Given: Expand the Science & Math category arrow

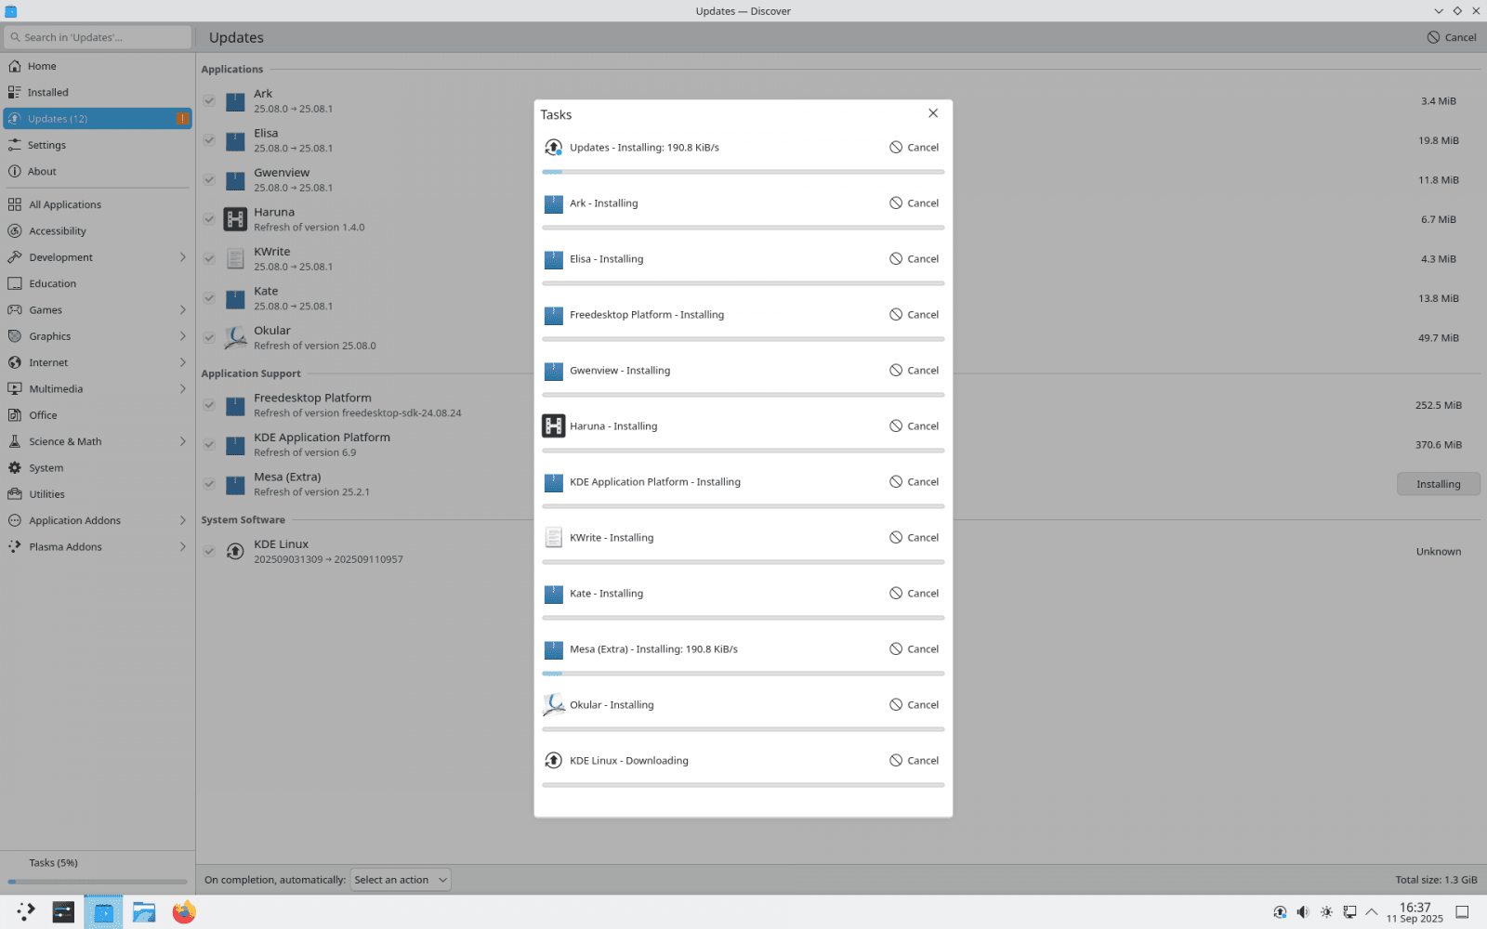Looking at the screenshot, I should click(x=182, y=441).
